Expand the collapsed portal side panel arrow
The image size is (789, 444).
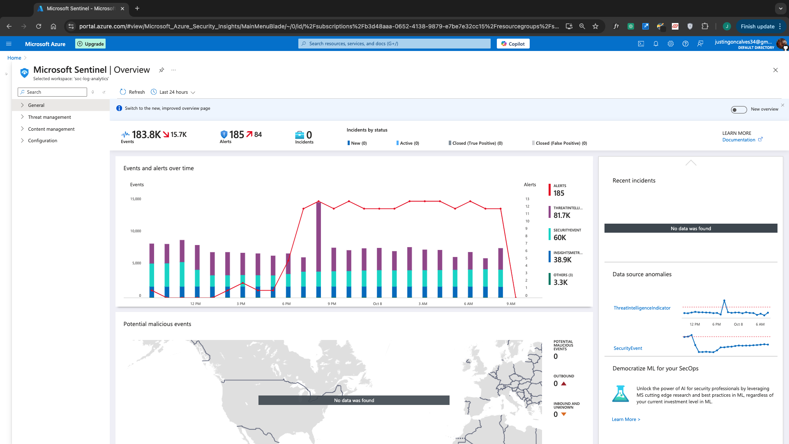[x=6, y=74]
